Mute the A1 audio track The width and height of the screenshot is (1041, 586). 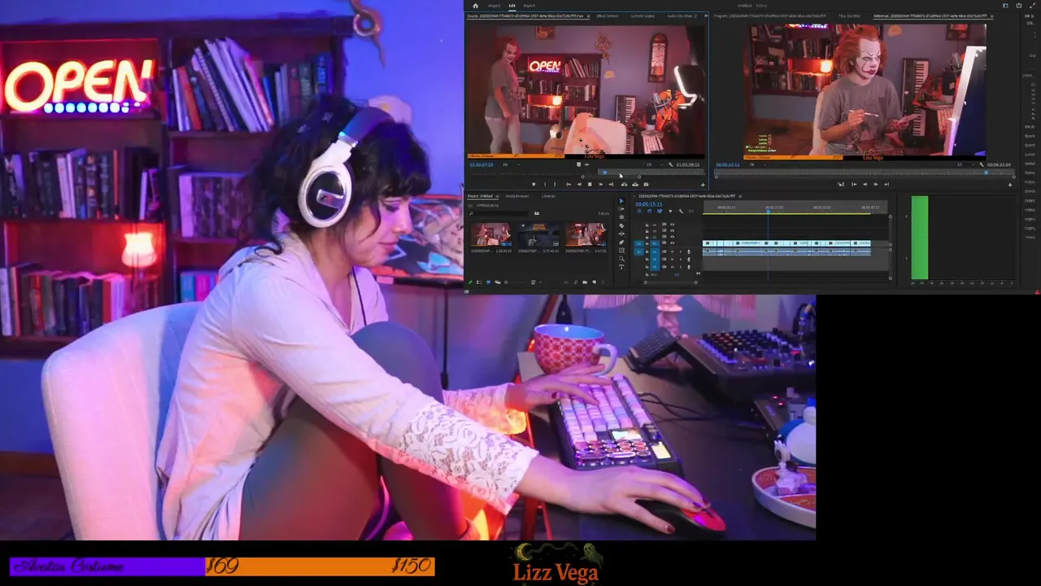click(x=673, y=251)
